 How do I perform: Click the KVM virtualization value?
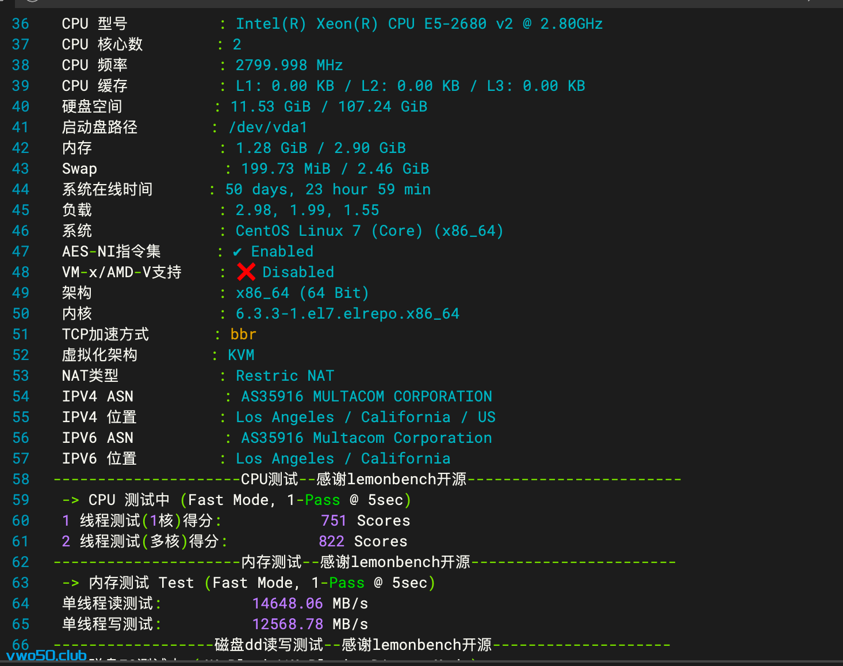coord(241,355)
